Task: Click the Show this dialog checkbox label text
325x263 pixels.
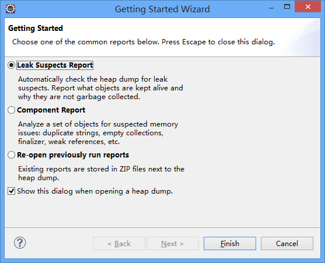Action: 95,191
